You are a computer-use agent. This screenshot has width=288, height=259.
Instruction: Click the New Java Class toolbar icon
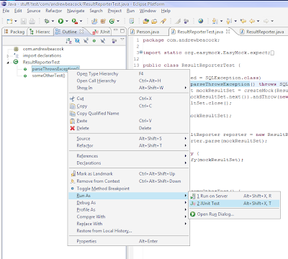coord(112,22)
